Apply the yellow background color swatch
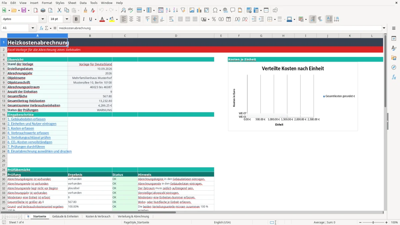The height and width of the screenshot is (225, 400). click(x=112, y=19)
